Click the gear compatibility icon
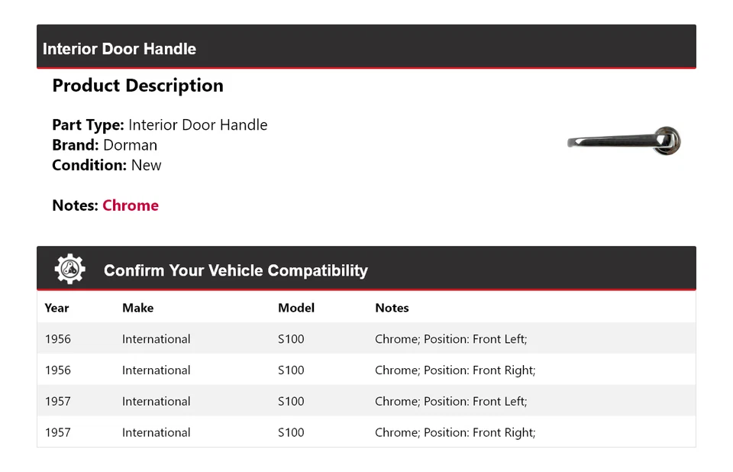 coord(69,270)
